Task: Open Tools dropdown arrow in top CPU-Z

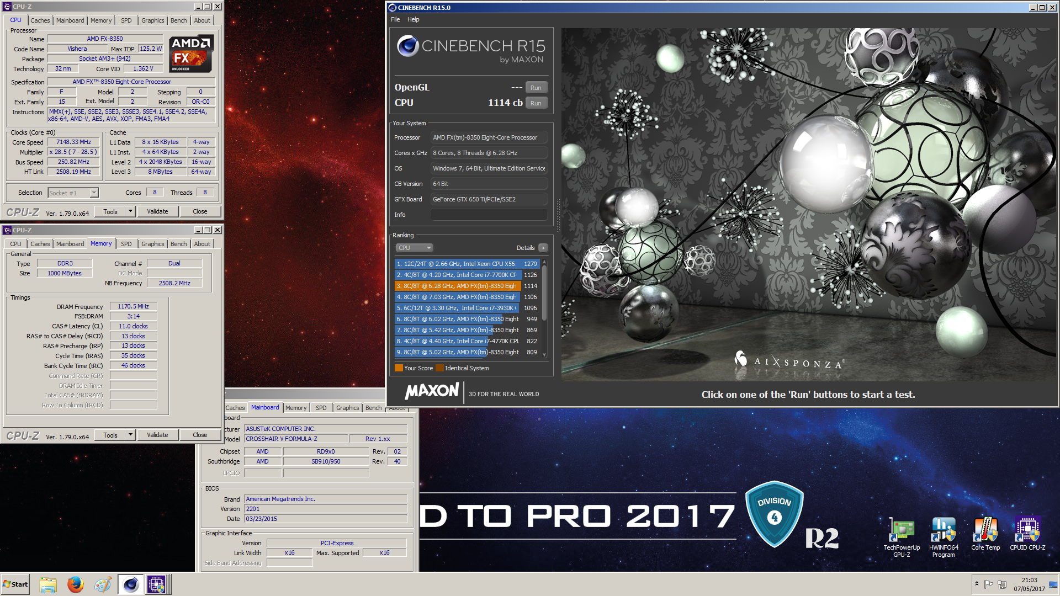Action: tap(131, 211)
